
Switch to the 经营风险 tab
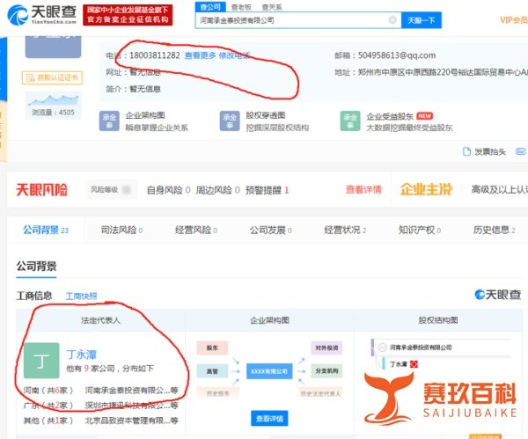[196, 230]
